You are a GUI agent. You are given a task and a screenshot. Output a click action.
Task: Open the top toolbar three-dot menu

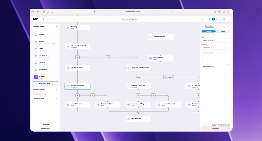(x=228, y=19)
